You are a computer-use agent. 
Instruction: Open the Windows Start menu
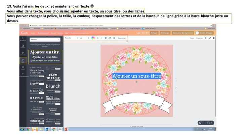(x=22, y=129)
